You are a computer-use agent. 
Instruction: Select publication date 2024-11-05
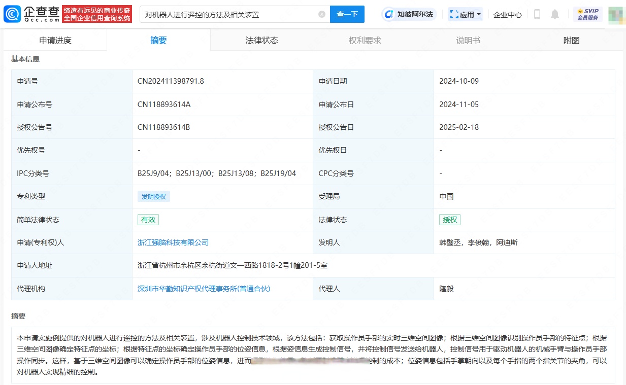point(459,104)
